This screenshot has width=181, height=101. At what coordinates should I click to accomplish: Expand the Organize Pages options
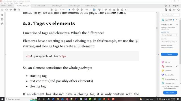pyautogui.click(x=176, y=79)
